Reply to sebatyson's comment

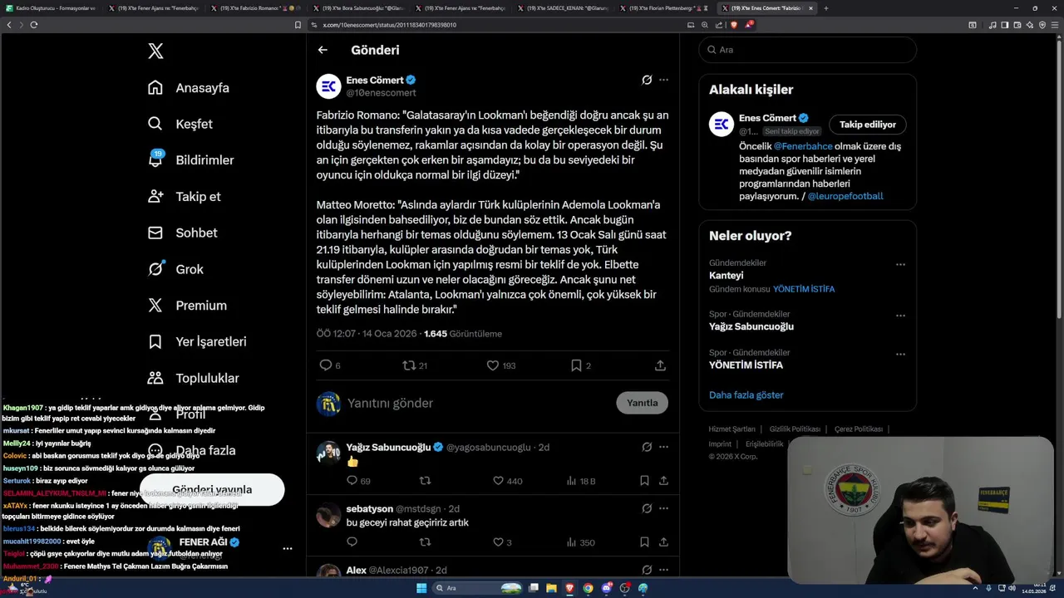tap(352, 542)
